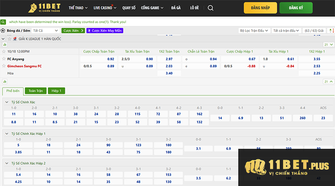
Task: Open the search magnifier icon
Action: 210,8
